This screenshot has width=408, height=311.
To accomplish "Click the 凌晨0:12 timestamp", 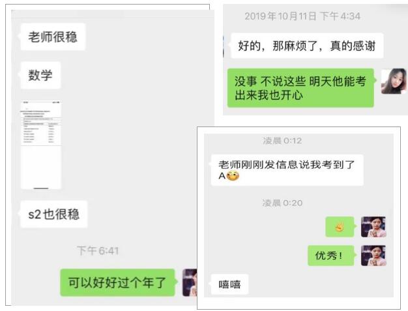I will pos(282,141).
